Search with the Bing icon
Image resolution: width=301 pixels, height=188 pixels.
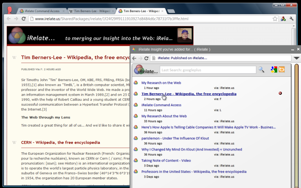tap(282, 69)
